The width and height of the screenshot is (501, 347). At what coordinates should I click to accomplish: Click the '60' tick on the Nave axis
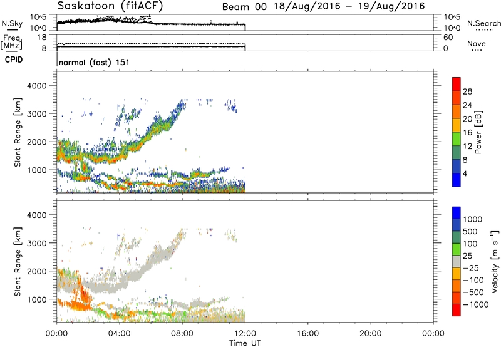448,38
